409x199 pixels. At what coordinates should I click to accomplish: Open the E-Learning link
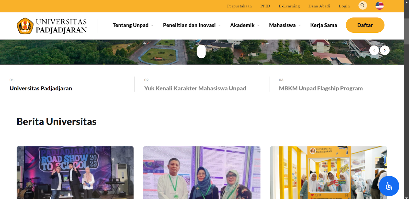pos(289,6)
